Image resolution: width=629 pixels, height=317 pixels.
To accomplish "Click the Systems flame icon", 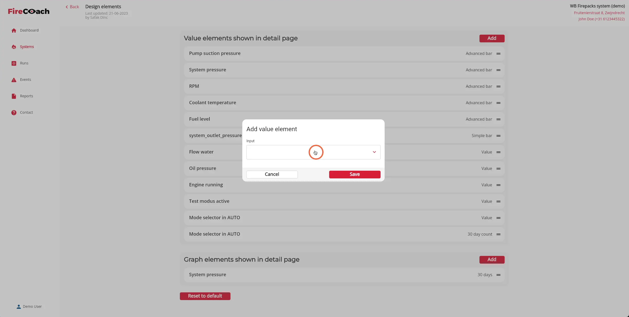I will tap(14, 47).
